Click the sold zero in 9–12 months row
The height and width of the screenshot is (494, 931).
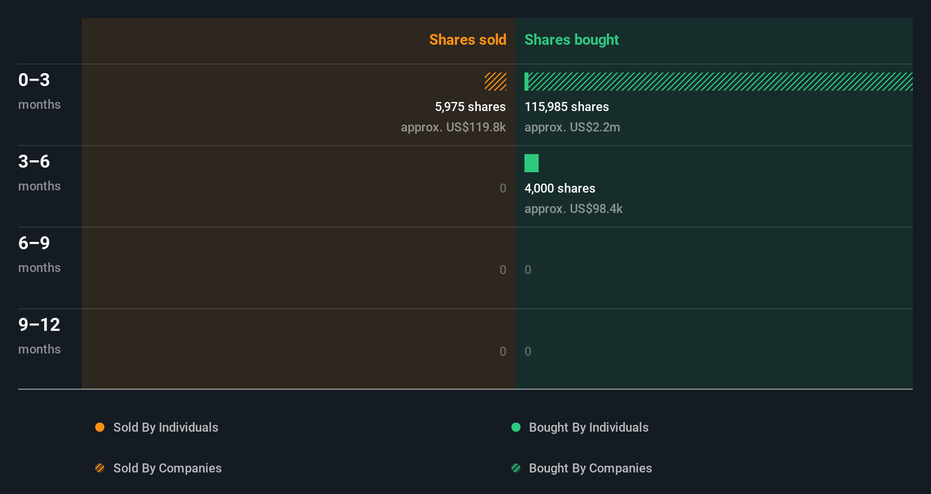pyautogui.click(x=503, y=351)
